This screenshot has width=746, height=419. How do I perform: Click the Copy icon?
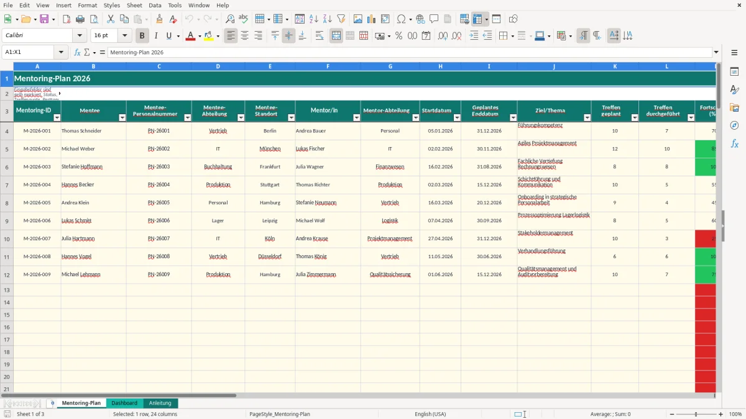(124, 19)
